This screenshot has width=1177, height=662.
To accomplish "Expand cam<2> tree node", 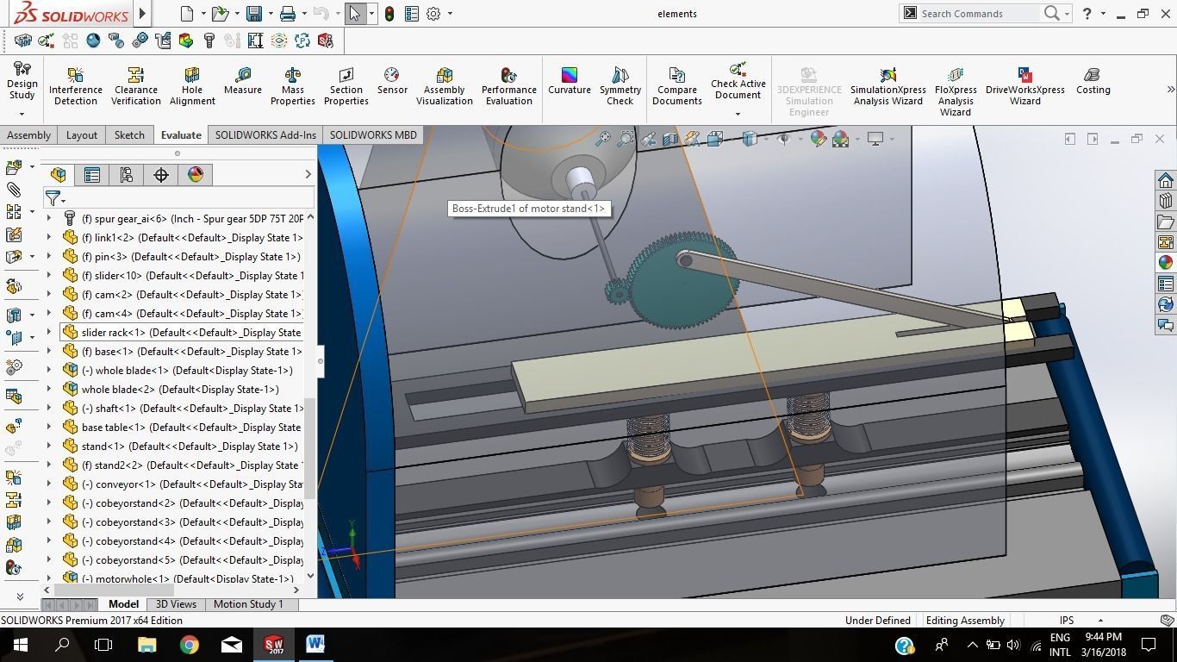I will point(49,294).
